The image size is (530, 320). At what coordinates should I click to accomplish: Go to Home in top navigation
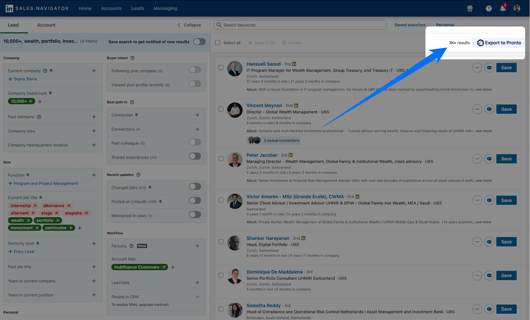click(85, 8)
